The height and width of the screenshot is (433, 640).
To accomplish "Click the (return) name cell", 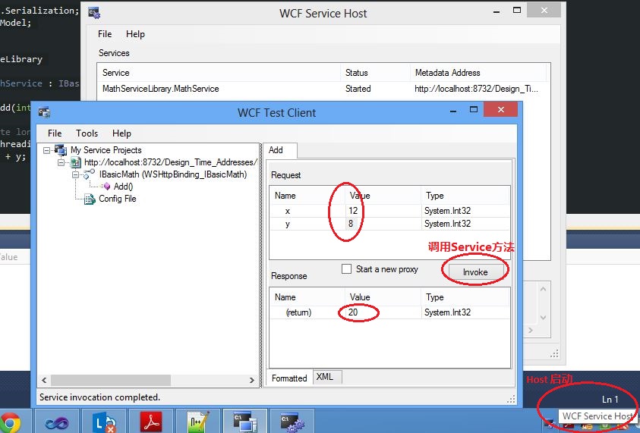I will tap(298, 312).
